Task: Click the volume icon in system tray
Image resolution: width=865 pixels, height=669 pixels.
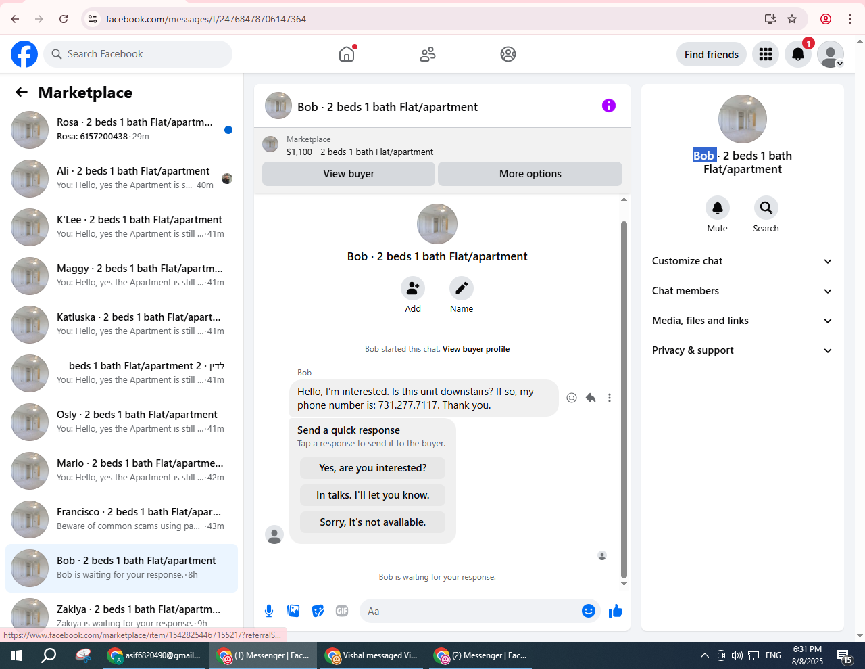Action: 737,655
